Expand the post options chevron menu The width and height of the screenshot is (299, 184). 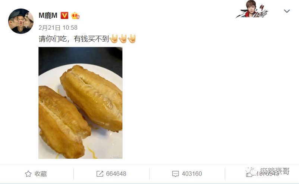tap(287, 11)
